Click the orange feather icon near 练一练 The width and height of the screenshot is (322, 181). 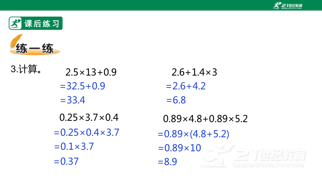tap(16, 41)
